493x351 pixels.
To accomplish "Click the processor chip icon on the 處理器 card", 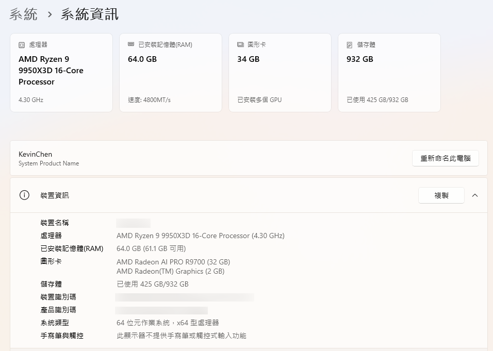I will tap(21, 45).
